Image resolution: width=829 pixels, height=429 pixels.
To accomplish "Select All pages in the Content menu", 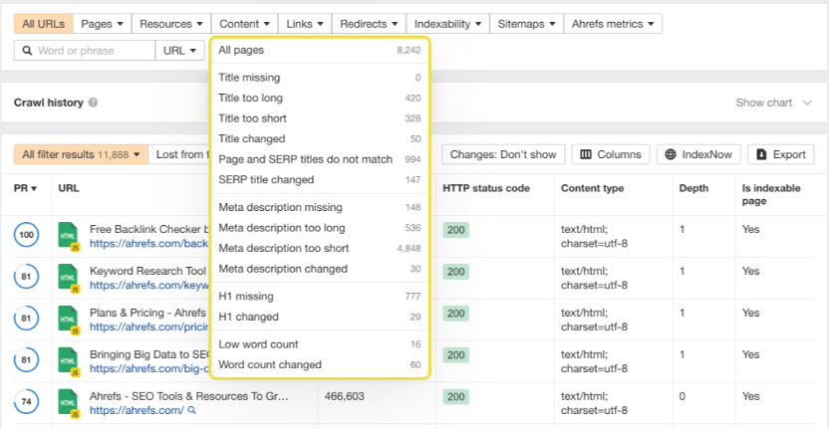I will click(320, 50).
